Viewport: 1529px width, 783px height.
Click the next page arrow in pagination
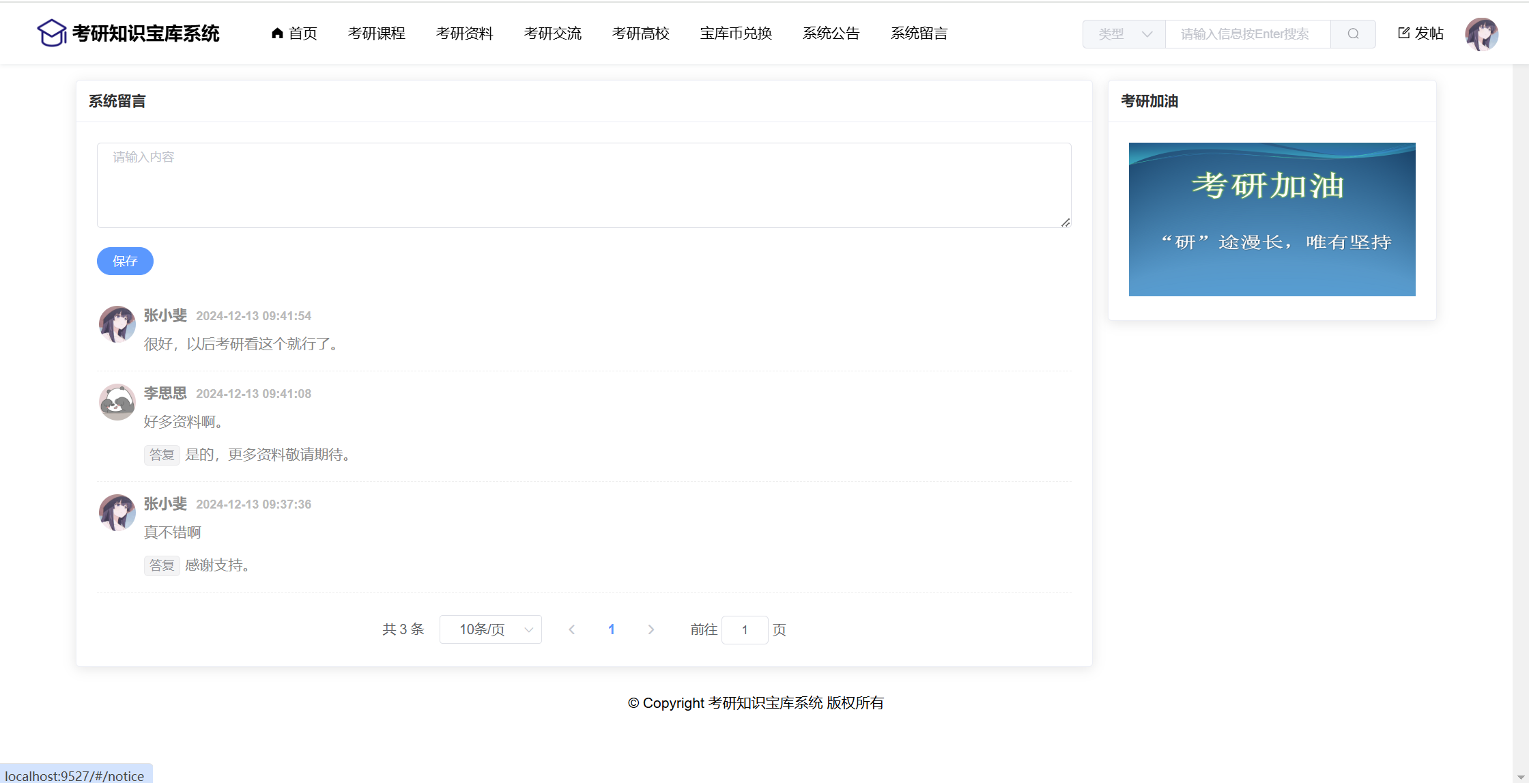[651, 629]
